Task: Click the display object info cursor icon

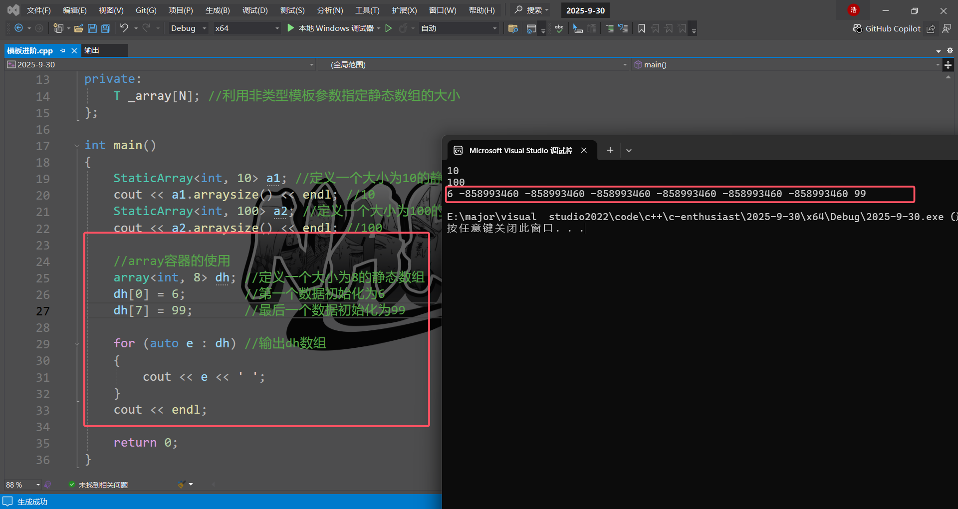Action: [578, 28]
